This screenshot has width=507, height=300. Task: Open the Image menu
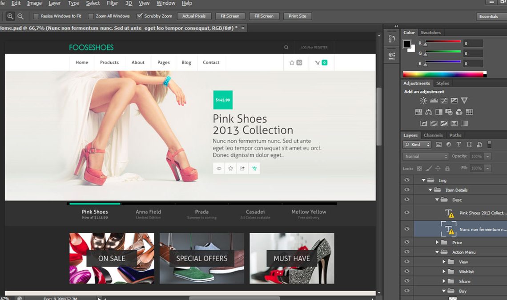click(34, 3)
